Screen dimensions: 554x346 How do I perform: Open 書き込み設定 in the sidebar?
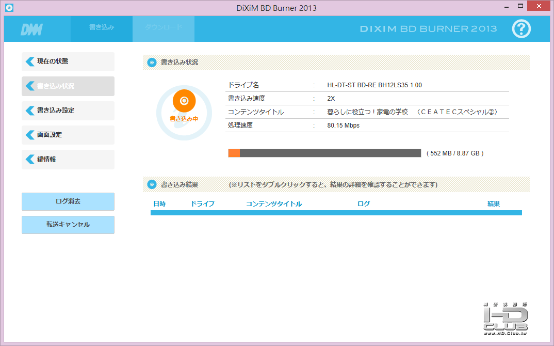coord(68,111)
